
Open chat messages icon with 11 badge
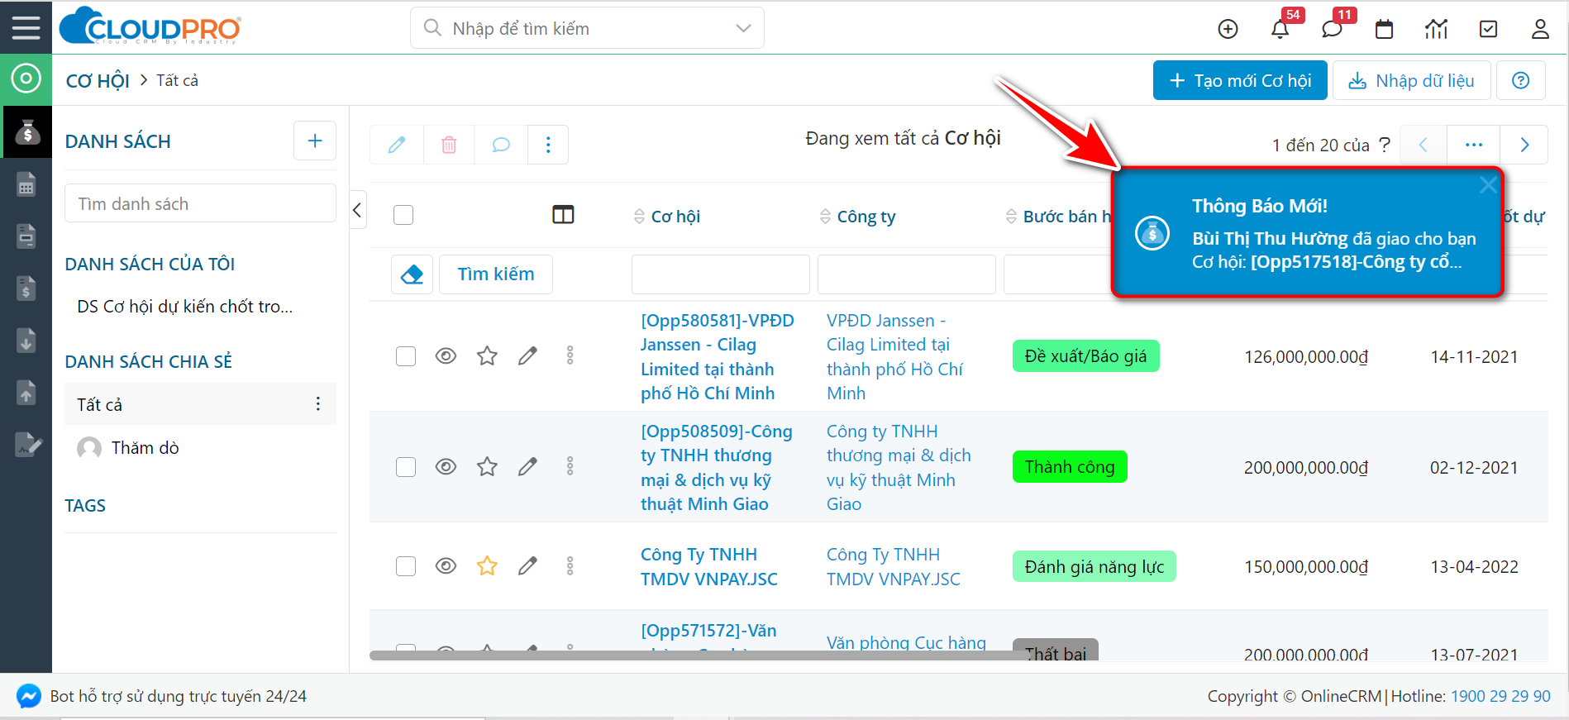click(1332, 29)
